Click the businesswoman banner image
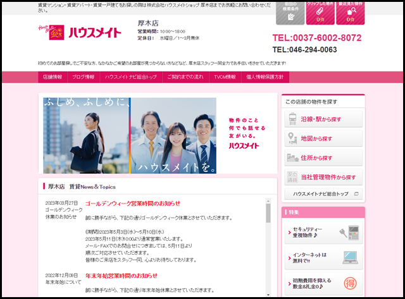Image resolution: width=405 pixels, height=299 pixels. pos(86,135)
